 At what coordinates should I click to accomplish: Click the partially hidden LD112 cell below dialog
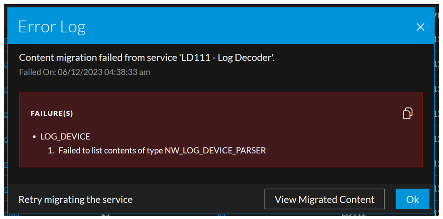(x=354, y=215)
